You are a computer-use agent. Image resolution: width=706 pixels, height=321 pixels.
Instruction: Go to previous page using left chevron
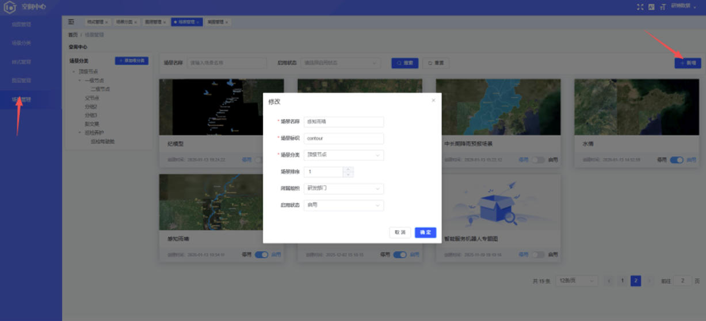(609, 281)
